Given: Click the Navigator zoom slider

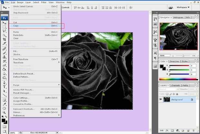Looking at the screenshot, I should [183, 56].
